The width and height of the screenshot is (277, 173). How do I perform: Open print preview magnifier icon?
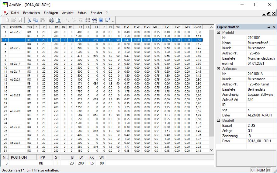(x=58, y=20)
